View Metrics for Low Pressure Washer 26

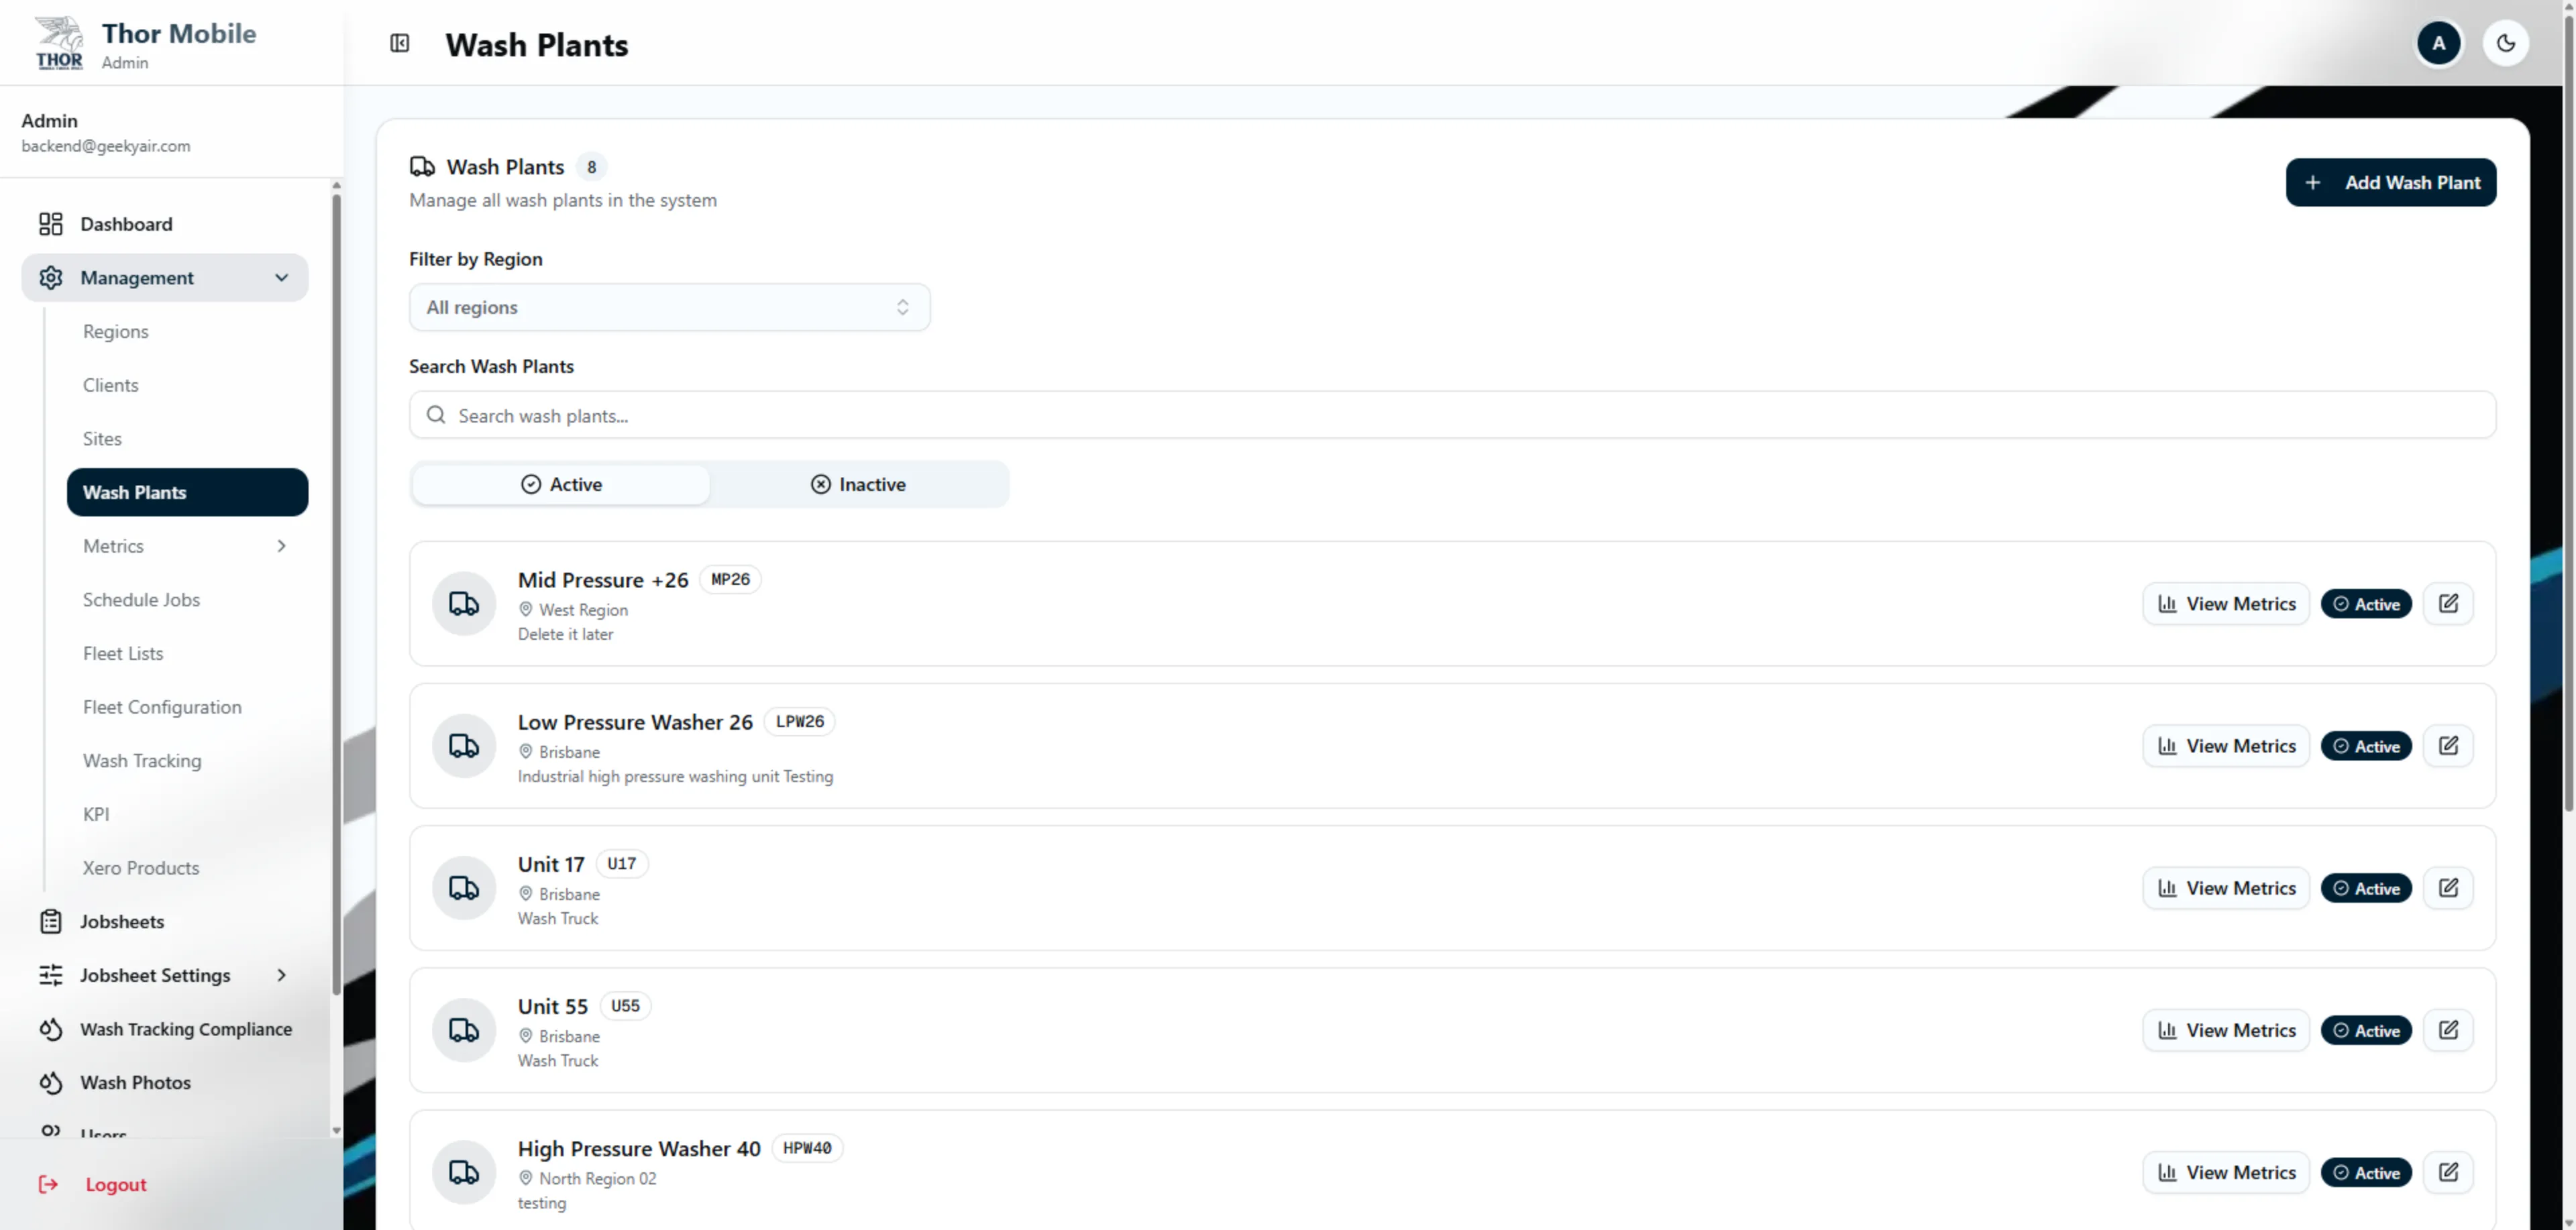(x=2226, y=746)
